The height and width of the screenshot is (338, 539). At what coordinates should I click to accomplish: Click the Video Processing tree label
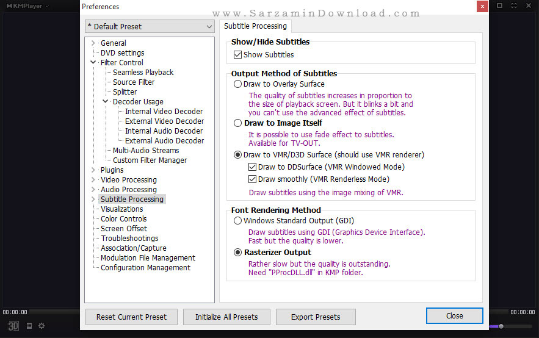point(129,179)
